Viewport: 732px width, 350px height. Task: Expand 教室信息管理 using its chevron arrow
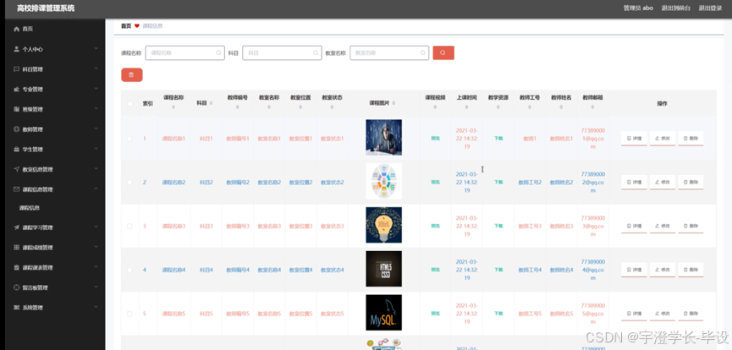pos(96,169)
